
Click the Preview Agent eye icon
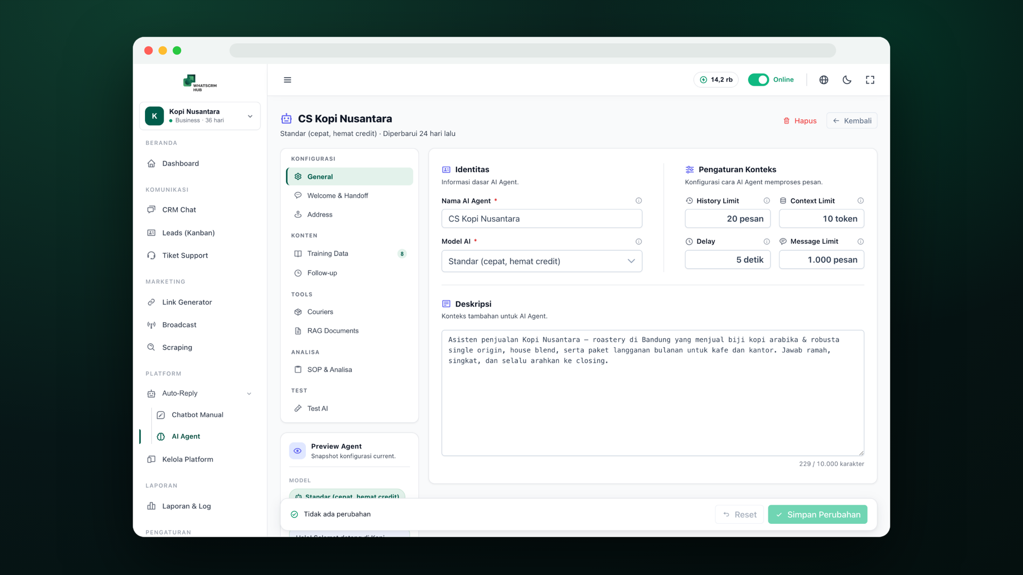297,451
